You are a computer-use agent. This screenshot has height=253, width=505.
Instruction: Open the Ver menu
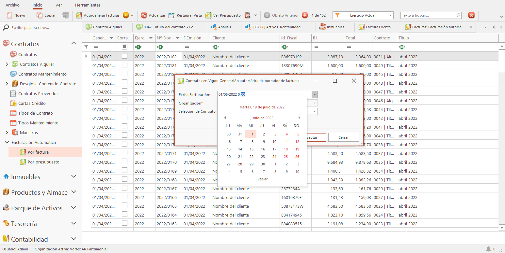(x=59, y=5)
